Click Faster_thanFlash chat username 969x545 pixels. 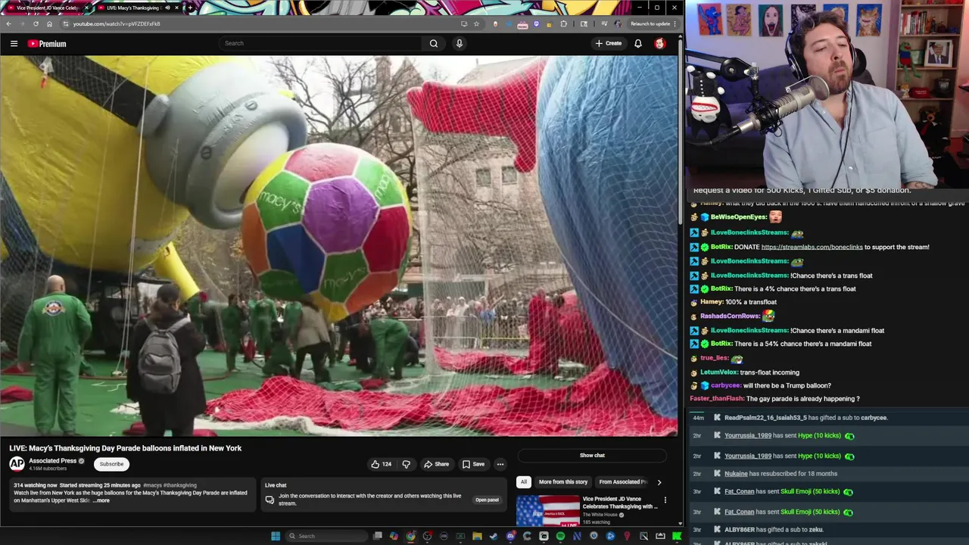click(717, 399)
